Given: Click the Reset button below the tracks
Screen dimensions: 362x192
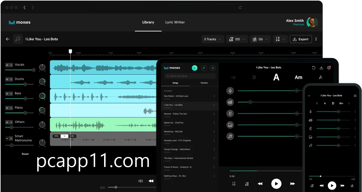Looking at the screenshot, I should 25,154.
